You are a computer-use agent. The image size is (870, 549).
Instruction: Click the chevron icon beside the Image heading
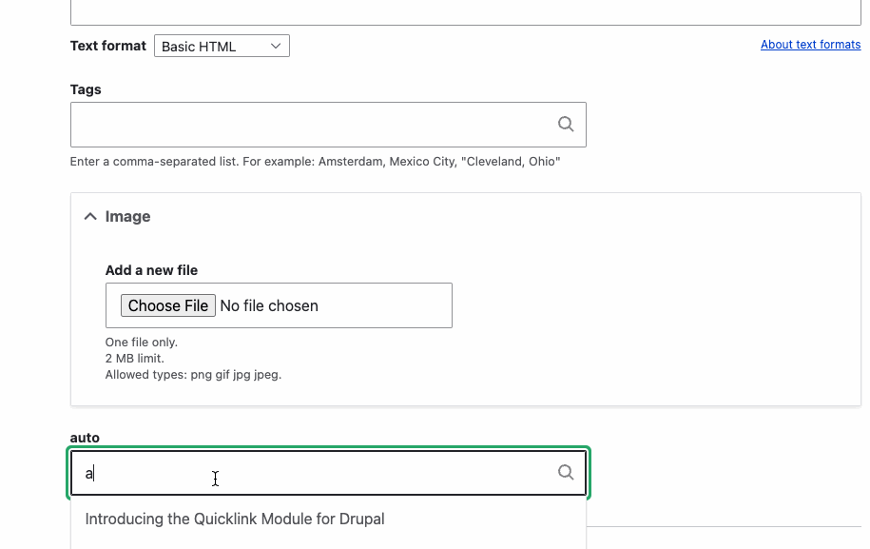[x=90, y=216]
